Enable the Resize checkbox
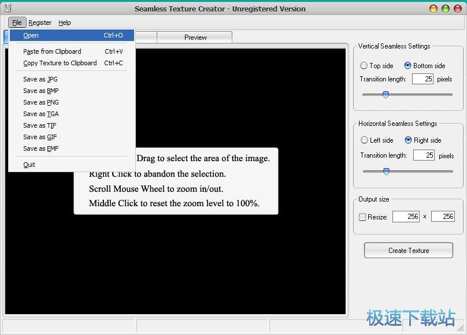 [362, 217]
